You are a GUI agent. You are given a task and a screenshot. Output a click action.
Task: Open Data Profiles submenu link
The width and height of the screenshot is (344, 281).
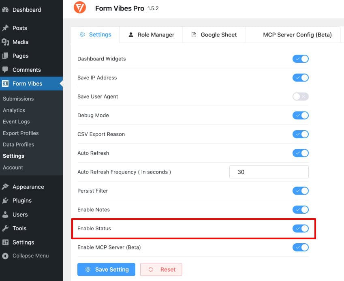coord(18,144)
